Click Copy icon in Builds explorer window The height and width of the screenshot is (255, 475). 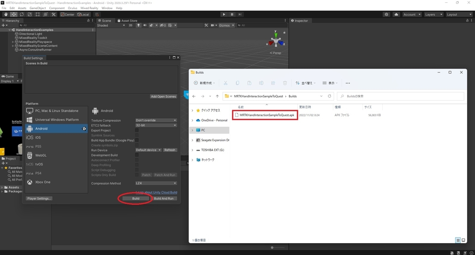pyautogui.click(x=237, y=83)
